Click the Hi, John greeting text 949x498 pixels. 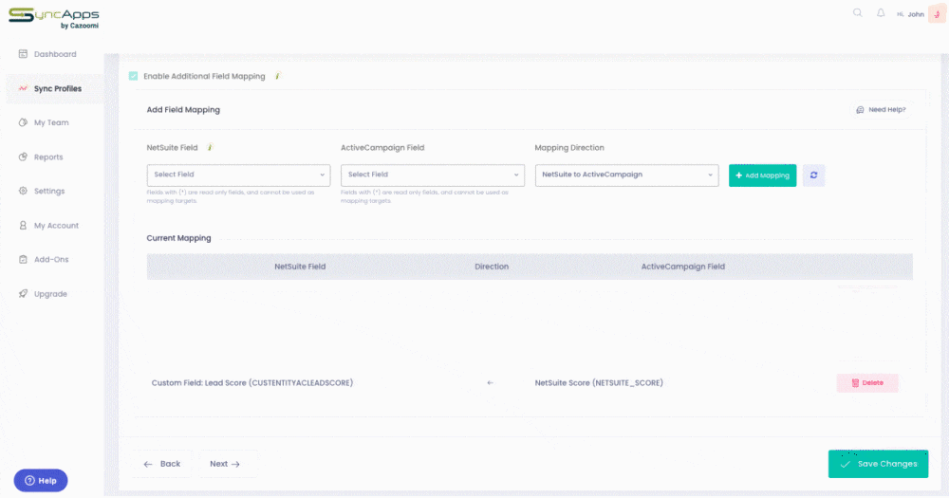[910, 14]
